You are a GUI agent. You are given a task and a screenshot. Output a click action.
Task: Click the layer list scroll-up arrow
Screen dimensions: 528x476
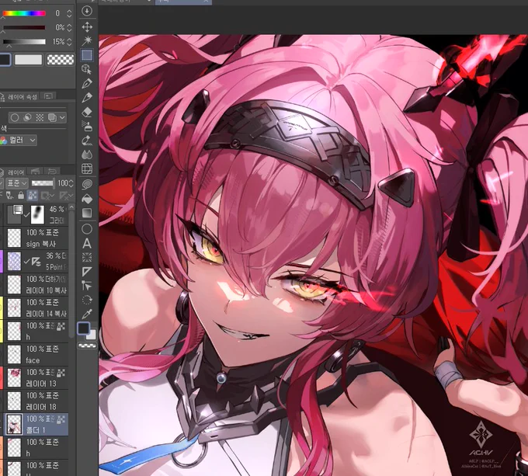[x=71, y=207]
